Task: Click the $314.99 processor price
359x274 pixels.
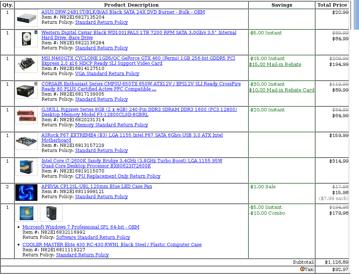Action: pyautogui.click(x=339, y=161)
